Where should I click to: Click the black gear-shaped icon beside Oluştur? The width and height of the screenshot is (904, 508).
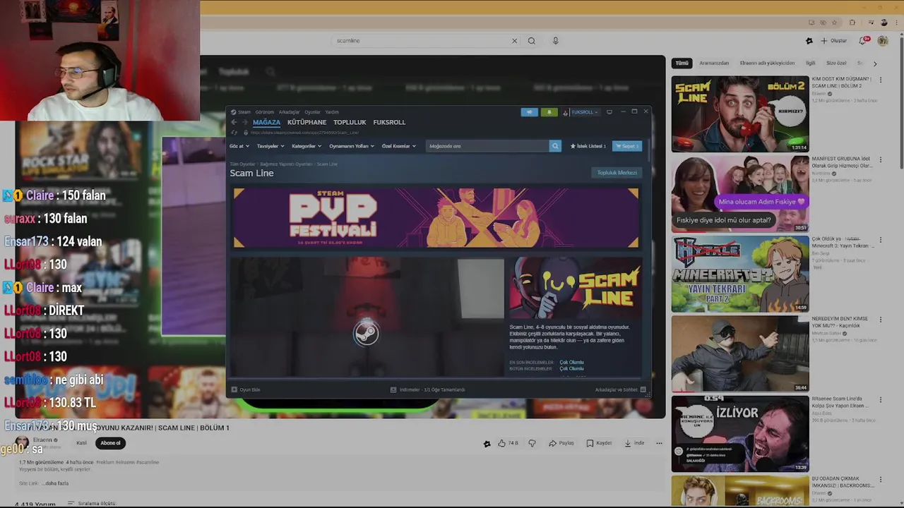[x=809, y=41]
